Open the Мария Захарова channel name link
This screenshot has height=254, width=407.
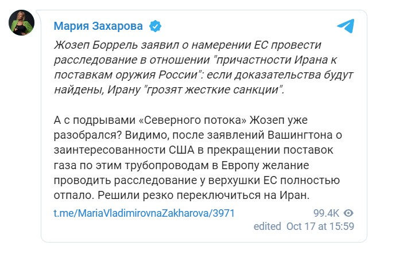point(100,26)
